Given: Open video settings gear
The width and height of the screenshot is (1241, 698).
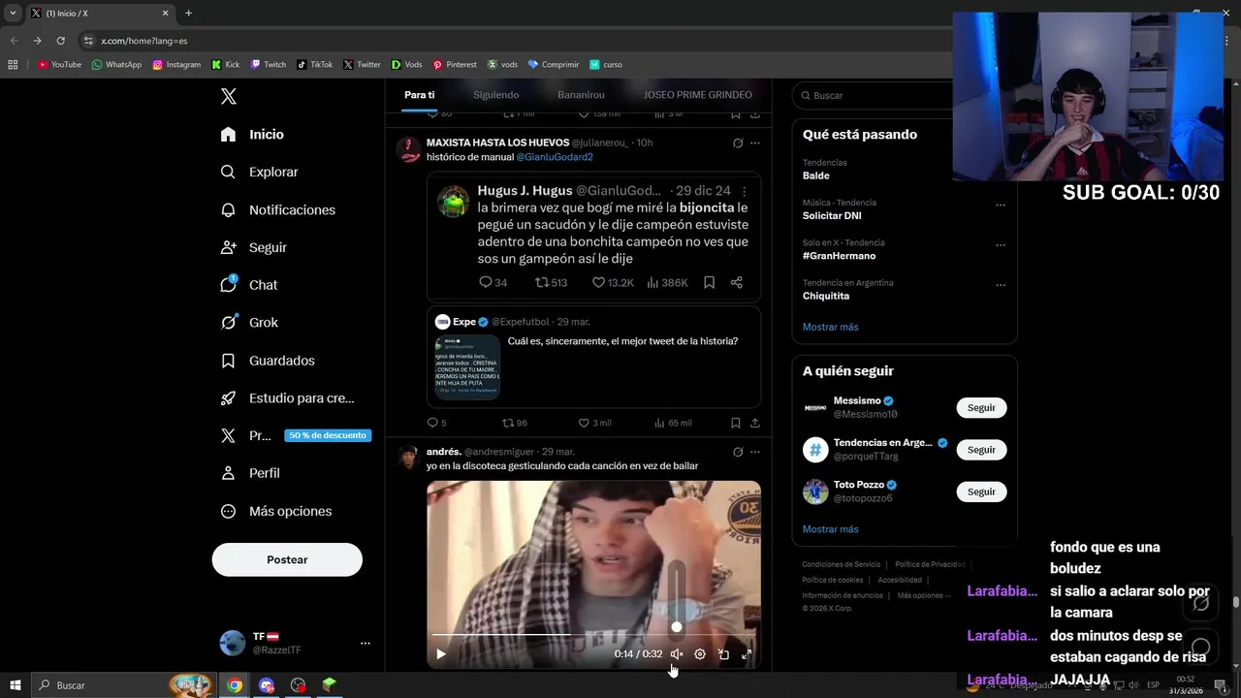Looking at the screenshot, I should point(700,654).
